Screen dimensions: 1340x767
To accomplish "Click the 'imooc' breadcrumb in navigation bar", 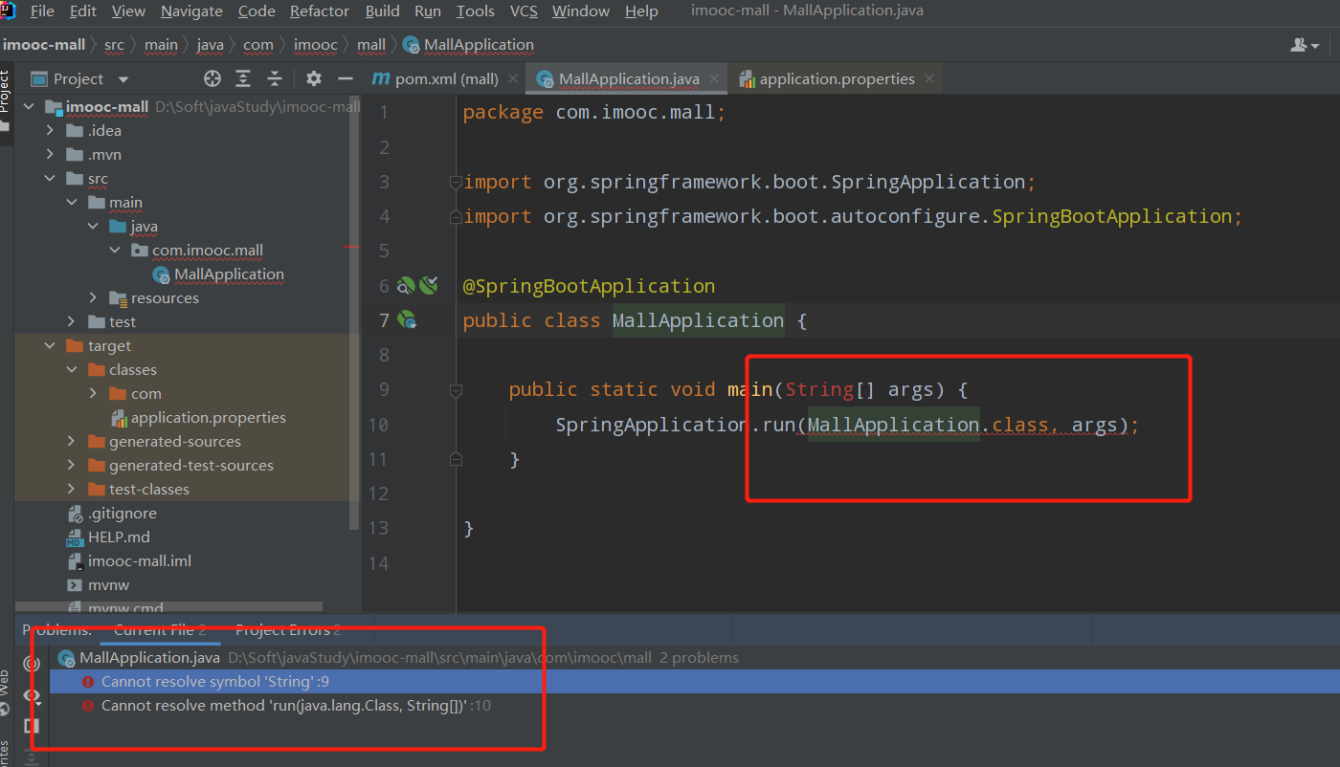I will [x=316, y=45].
